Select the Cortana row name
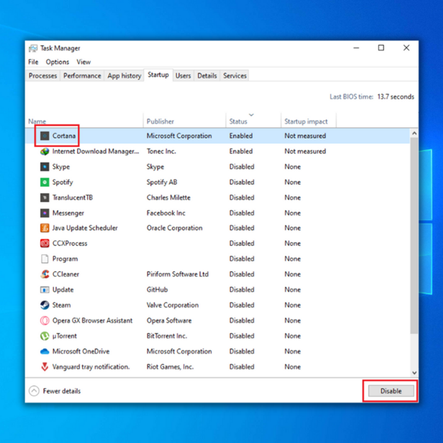443x443 pixels. (64, 136)
